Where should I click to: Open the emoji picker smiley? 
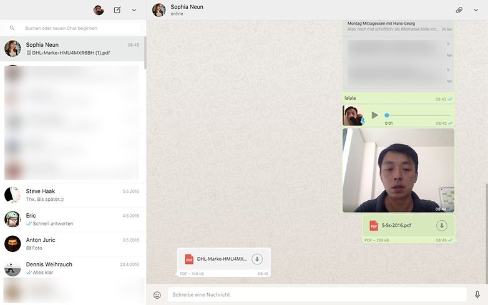(x=157, y=295)
